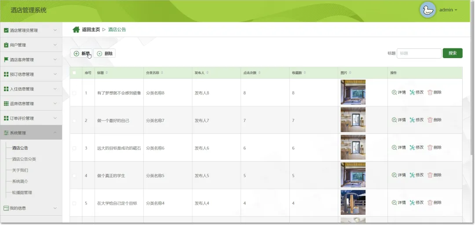
Task: Open the admin user dropdown
Action: [x=448, y=10]
